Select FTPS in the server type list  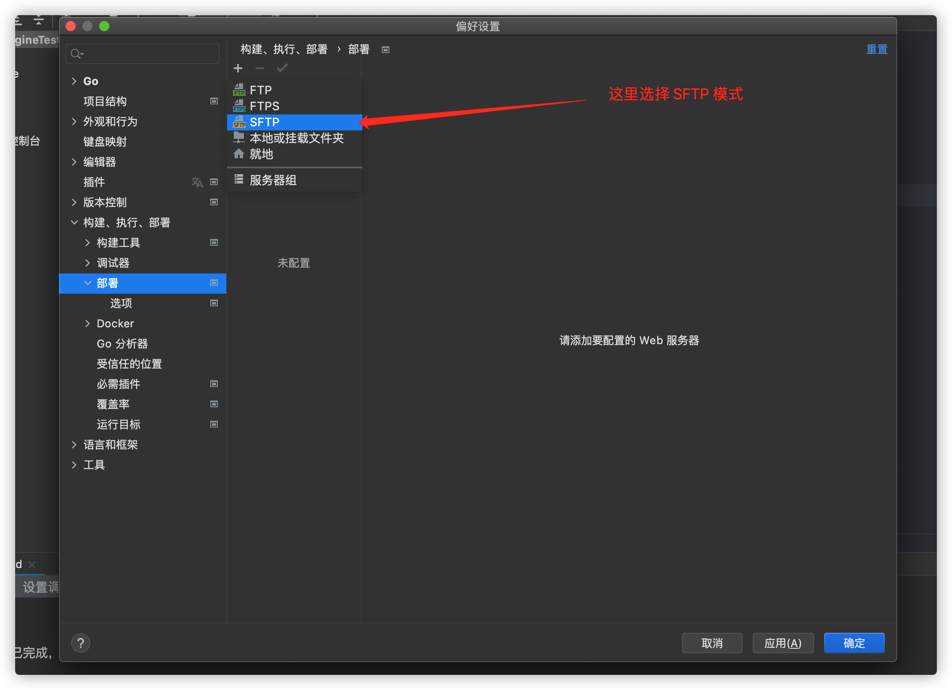click(x=264, y=106)
